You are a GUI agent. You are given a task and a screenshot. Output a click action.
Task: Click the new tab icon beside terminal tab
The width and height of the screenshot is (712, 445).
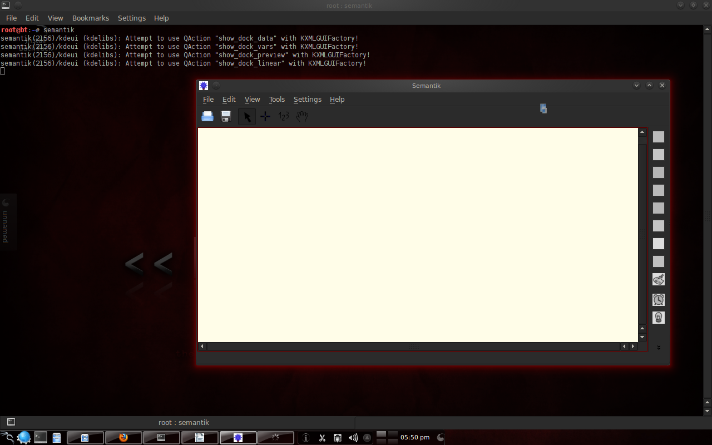tap(11, 422)
